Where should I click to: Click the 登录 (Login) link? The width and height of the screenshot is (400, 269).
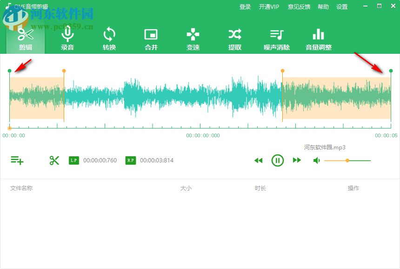point(245,6)
